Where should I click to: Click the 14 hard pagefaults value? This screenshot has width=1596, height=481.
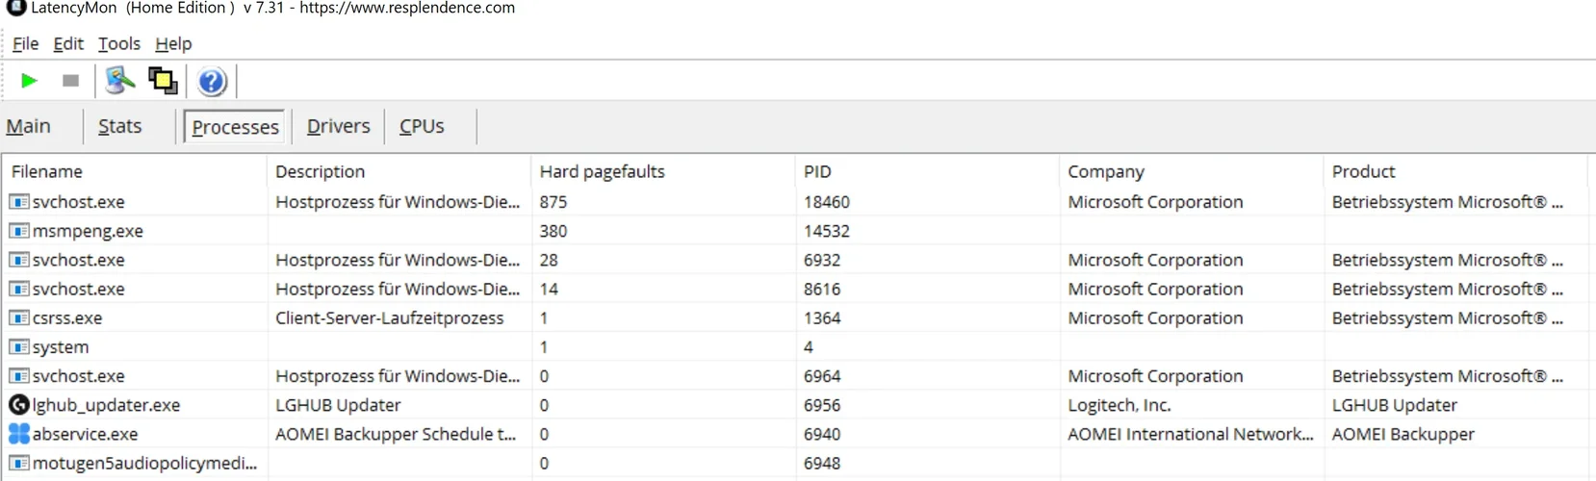click(x=549, y=289)
